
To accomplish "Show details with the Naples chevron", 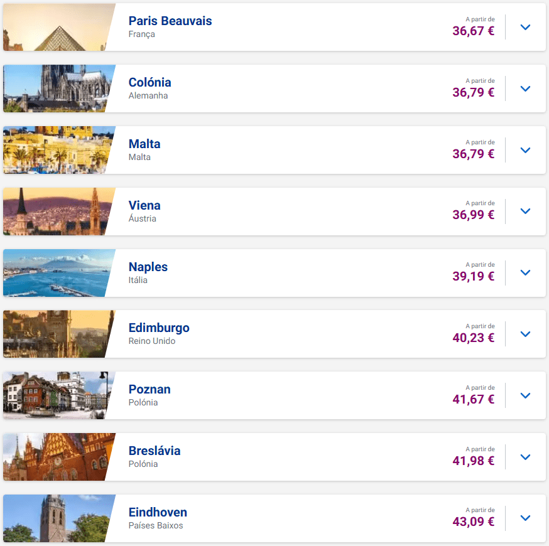I will point(526,273).
